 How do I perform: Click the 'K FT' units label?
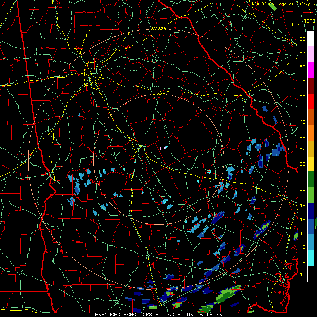click(298, 24)
